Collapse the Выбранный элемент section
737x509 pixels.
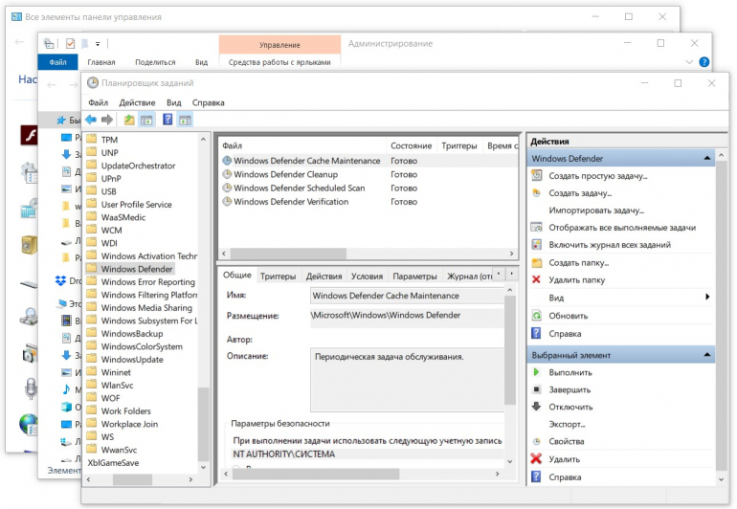coord(707,355)
